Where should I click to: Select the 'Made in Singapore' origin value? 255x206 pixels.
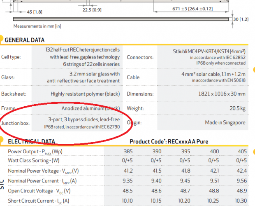point(225,123)
